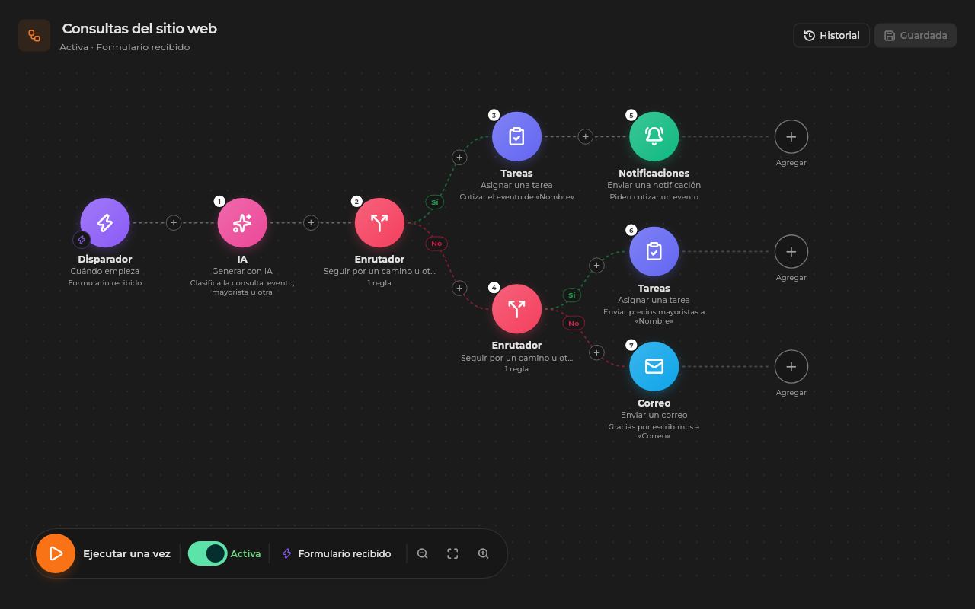Select the Disparador lightning bolt node
Image resolution: width=975 pixels, height=609 pixels.
(105, 223)
